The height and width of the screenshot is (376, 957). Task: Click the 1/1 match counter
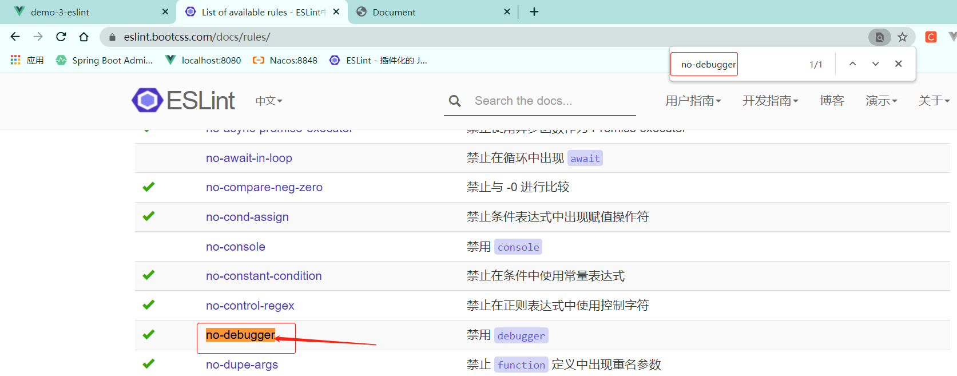click(816, 64)
